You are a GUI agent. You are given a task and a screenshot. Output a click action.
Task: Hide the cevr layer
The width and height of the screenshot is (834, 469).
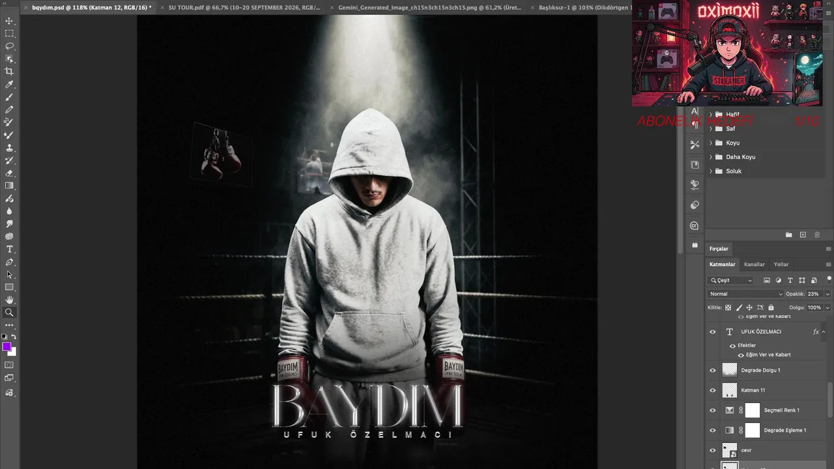pos(712,450)
